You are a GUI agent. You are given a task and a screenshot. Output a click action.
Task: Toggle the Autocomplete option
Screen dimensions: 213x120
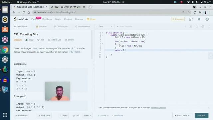(124, 26)
